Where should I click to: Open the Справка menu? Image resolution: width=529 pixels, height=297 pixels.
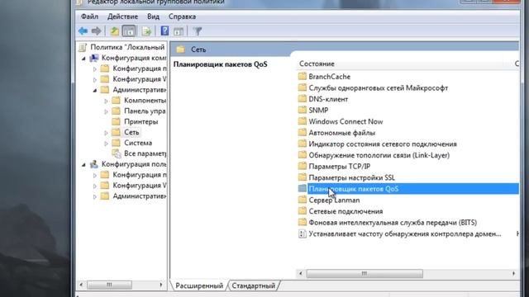182,16
